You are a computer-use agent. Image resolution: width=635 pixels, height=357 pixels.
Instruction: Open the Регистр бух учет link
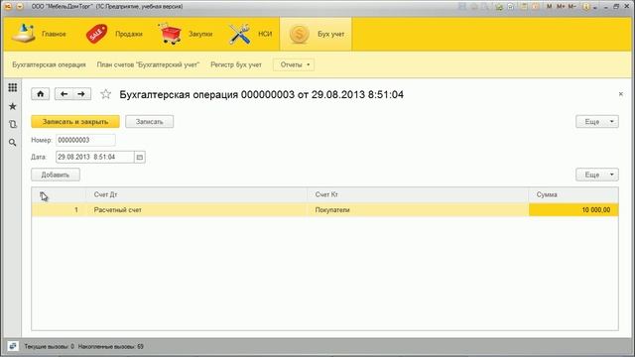click(236, 64)
